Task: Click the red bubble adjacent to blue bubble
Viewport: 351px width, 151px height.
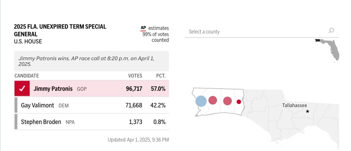Action: [213, 100]
